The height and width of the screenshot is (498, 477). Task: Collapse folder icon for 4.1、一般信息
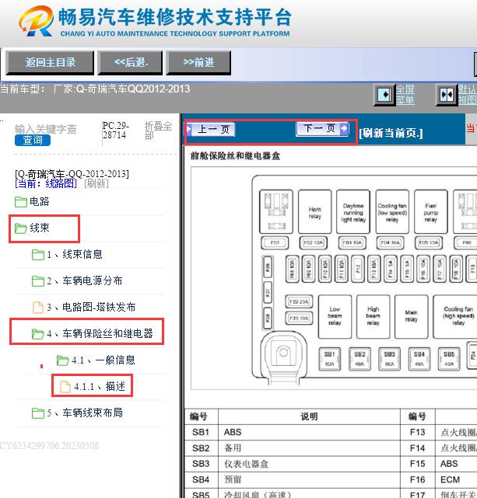(63, 360)
